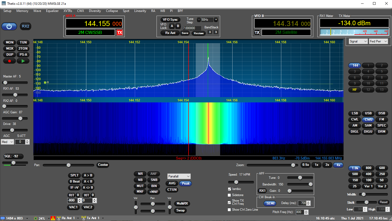This screenshot has height=221, width=392.
Task: Open the Equalizer menu
Action: point(52,11)
